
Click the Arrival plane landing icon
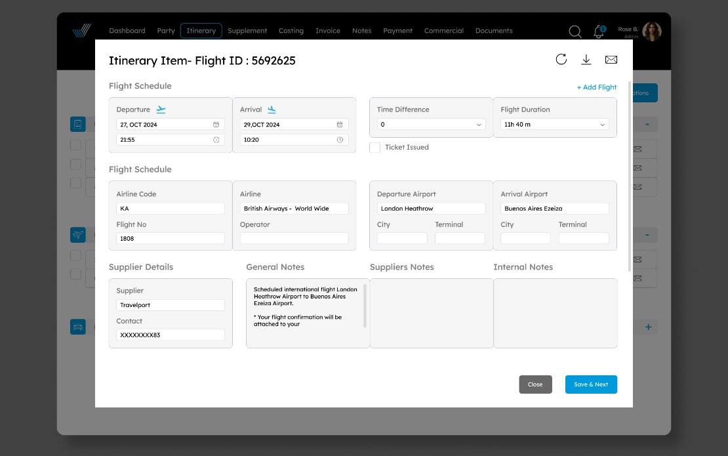(x=272, y=110)
